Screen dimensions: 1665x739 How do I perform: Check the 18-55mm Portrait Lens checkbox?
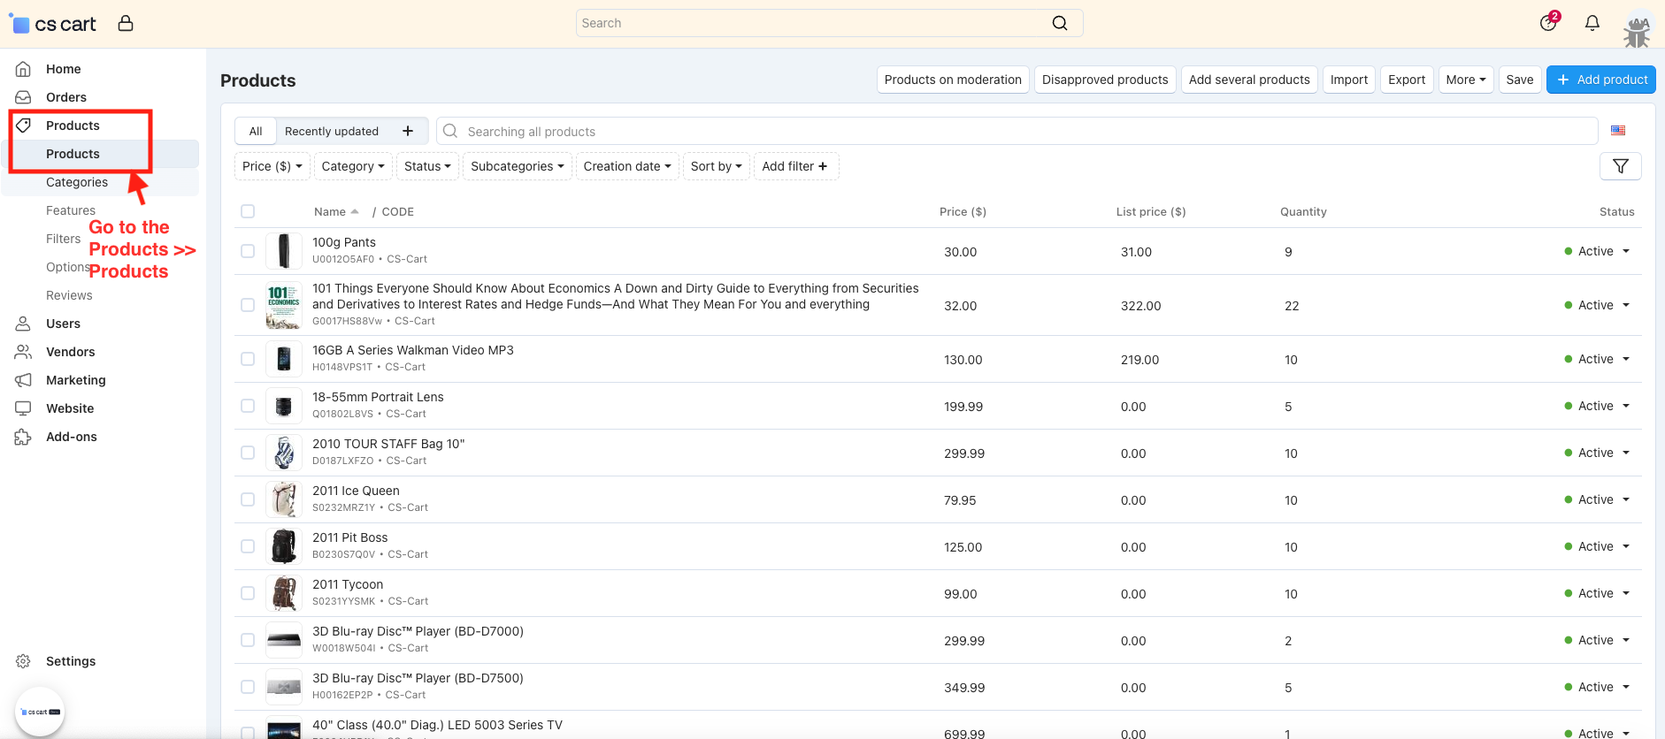[248, 406]
